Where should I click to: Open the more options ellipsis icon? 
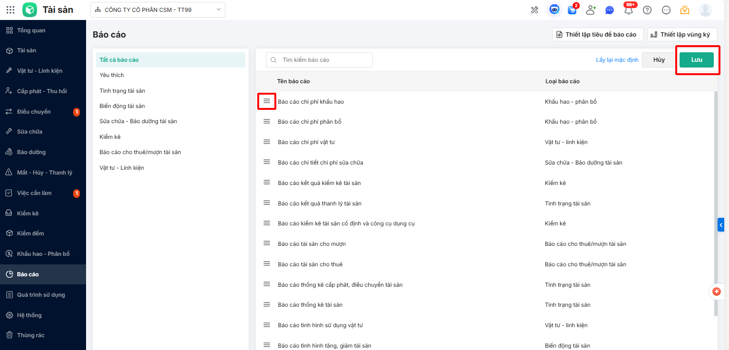coord(666,10)
